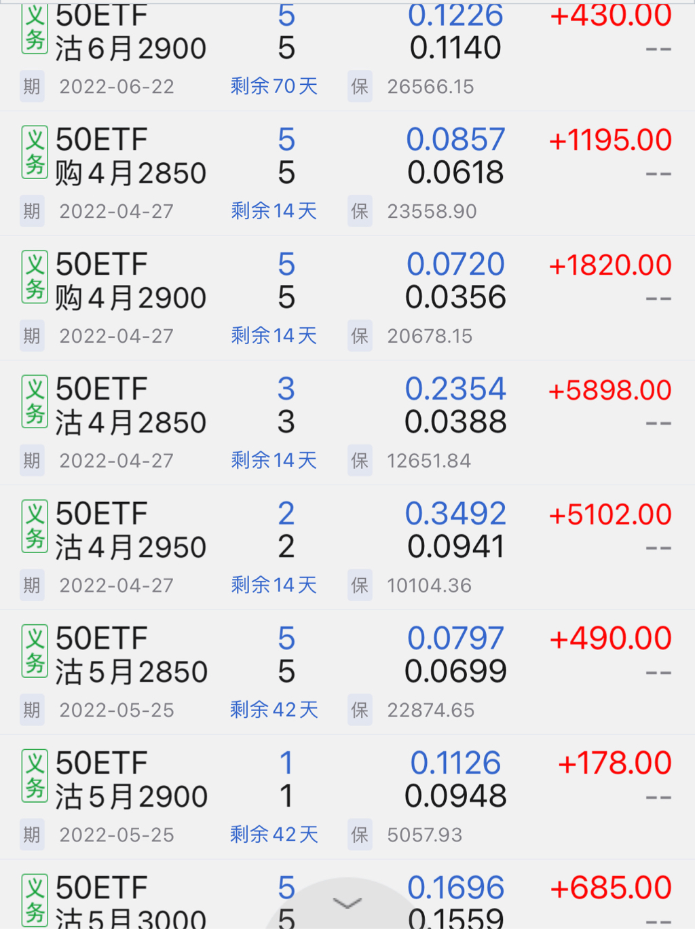Open the 50ETF 沽4月2850 position
This screenshot has width=695, height=929.
pos(130,406)
